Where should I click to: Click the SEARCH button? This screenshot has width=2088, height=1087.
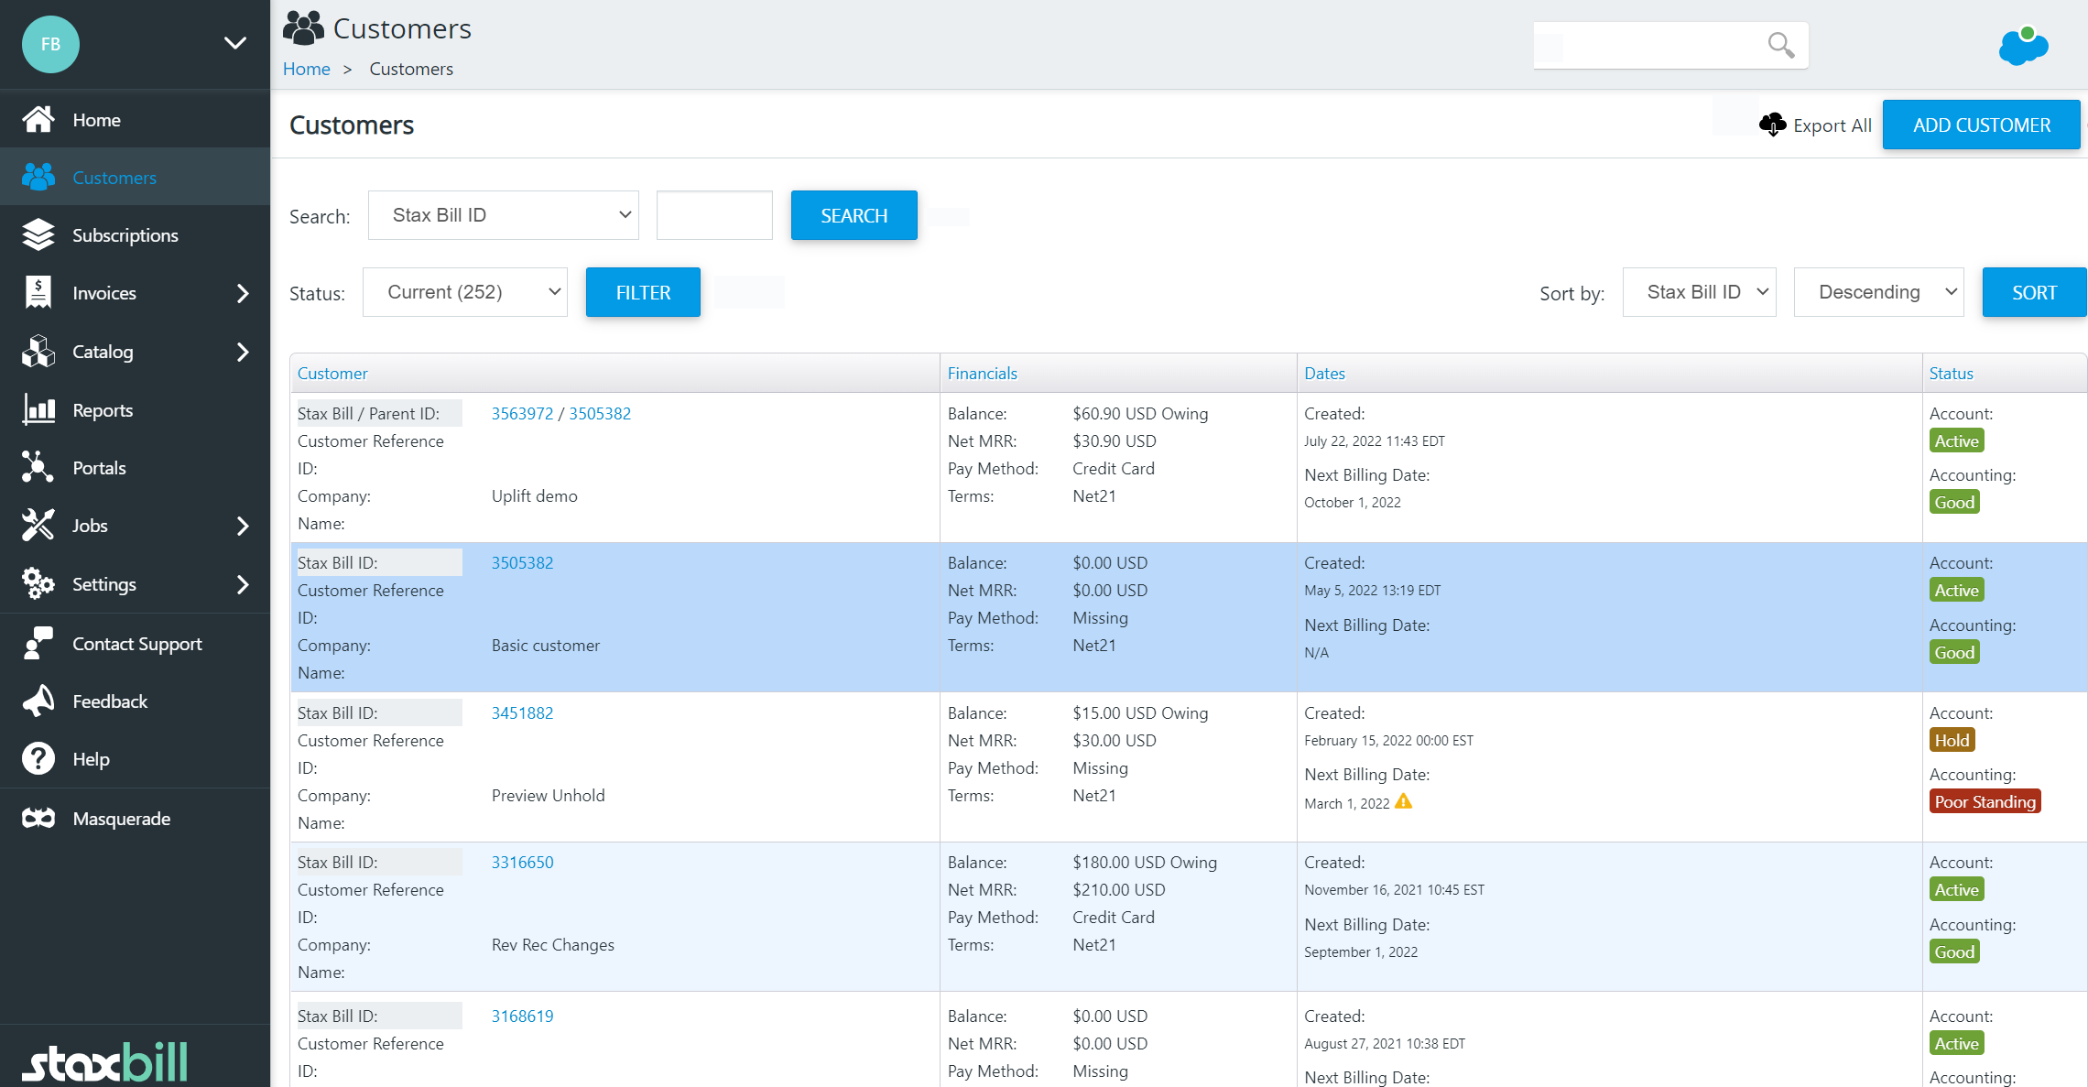pyautogui.click(x=854, y=215)
